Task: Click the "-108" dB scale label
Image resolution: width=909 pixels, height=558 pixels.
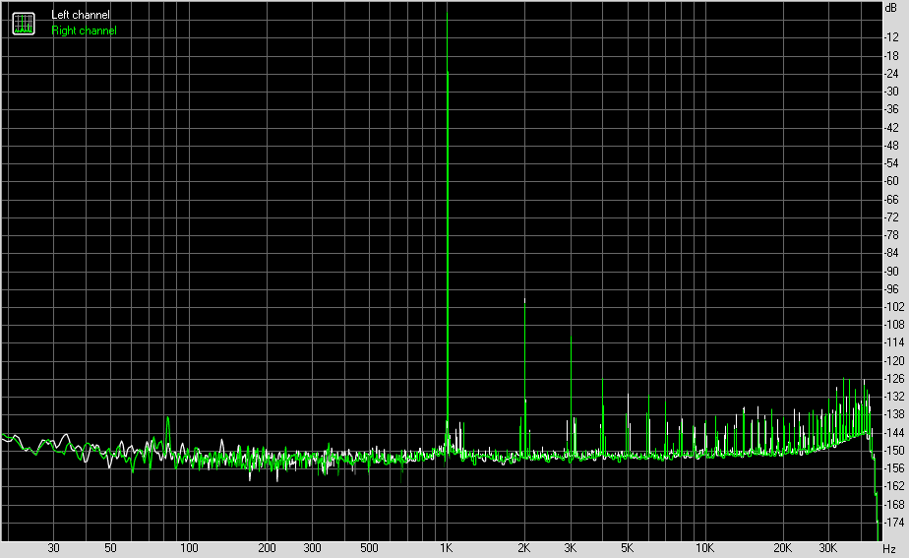Action: click(893, 325)
